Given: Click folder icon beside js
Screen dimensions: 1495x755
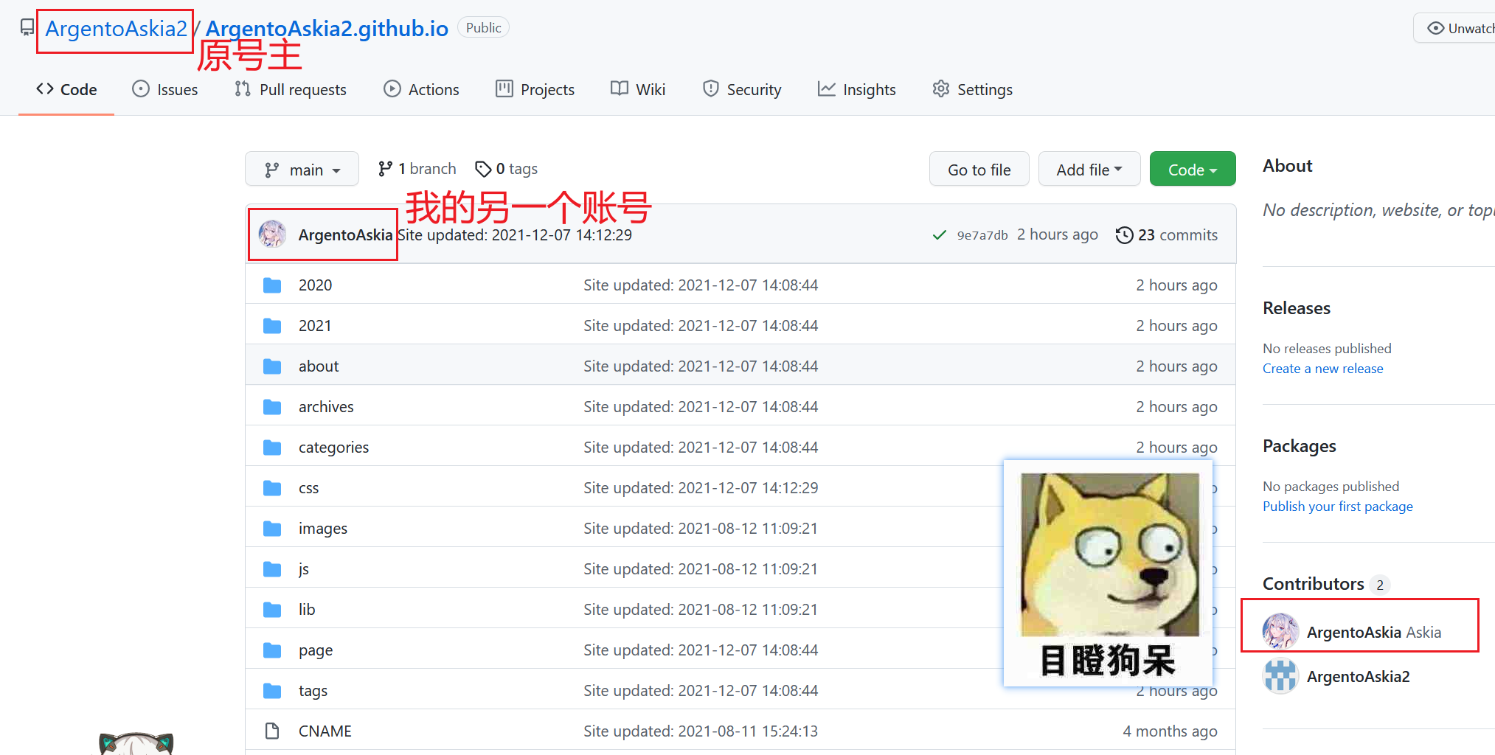Looking at the screenshot, I should tap(272, 569).
